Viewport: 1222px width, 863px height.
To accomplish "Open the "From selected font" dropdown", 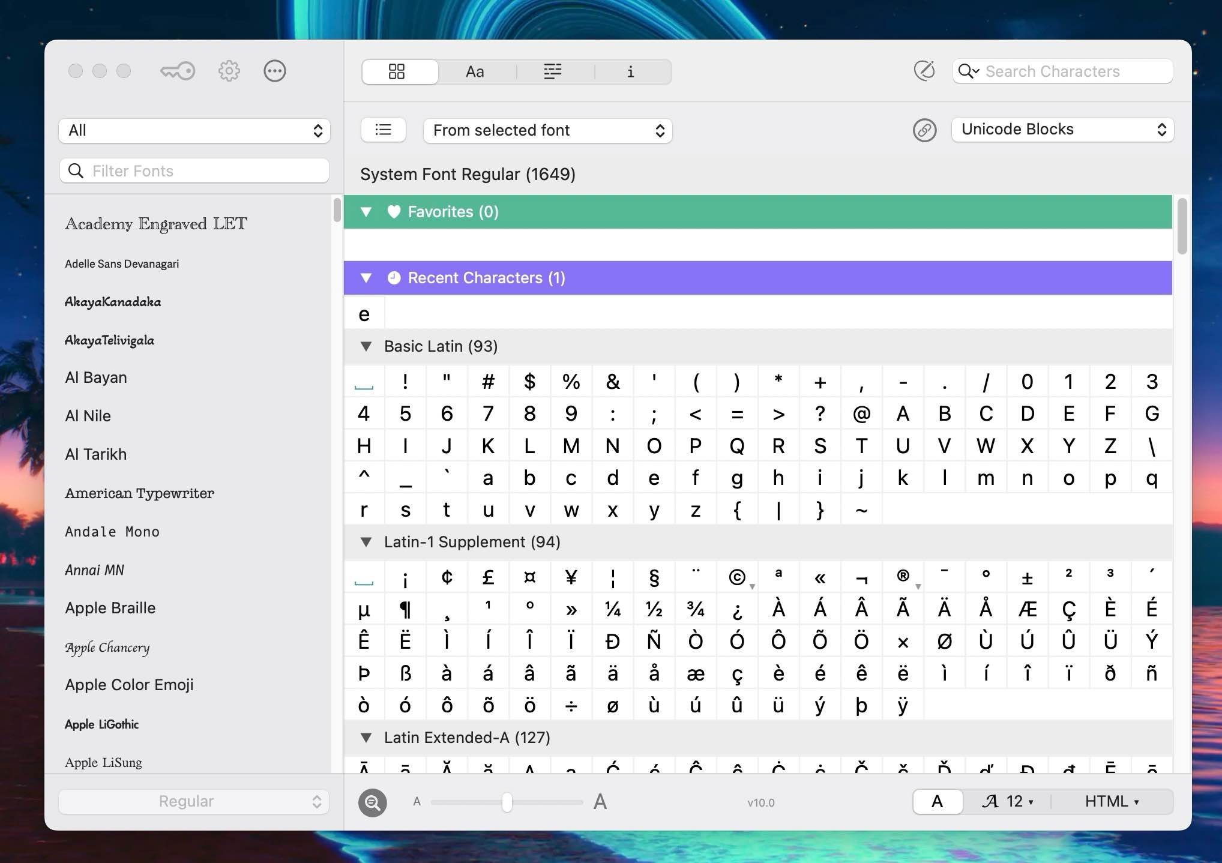I will (547, 130).
